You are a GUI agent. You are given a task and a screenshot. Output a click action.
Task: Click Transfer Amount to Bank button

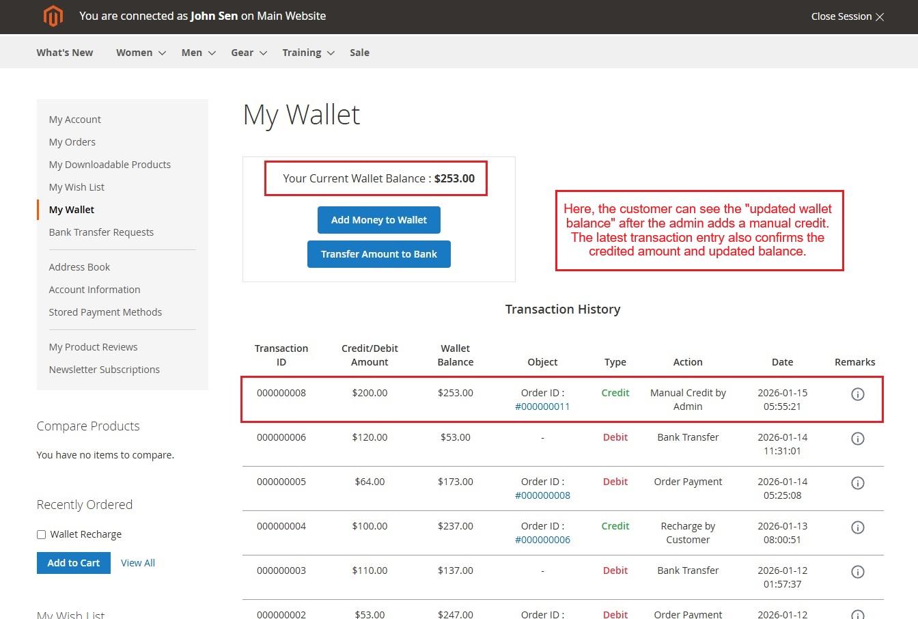click(378, 254)
